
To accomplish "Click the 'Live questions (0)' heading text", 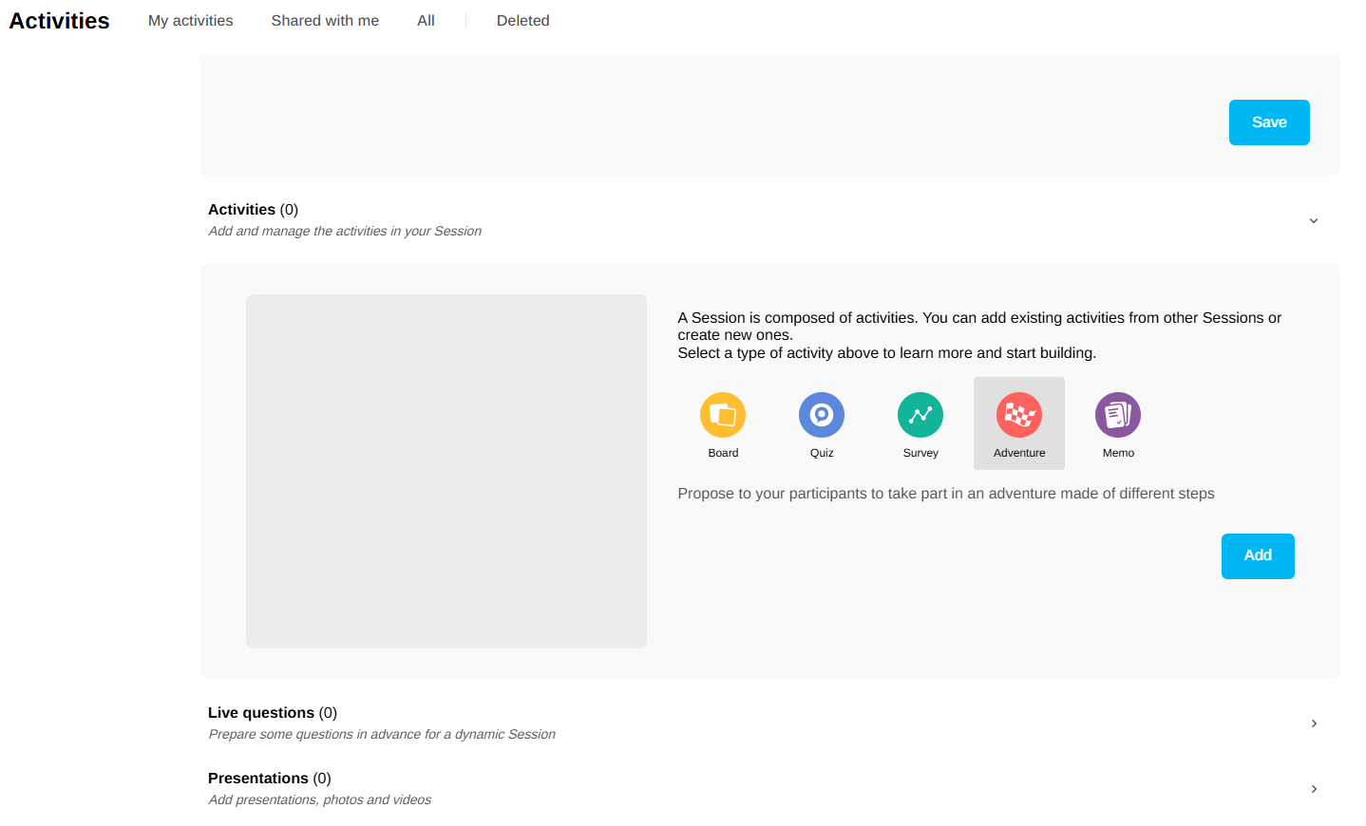I will pos(272,713).
